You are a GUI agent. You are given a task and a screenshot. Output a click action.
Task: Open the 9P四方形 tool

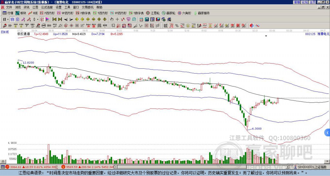[65, 13]
